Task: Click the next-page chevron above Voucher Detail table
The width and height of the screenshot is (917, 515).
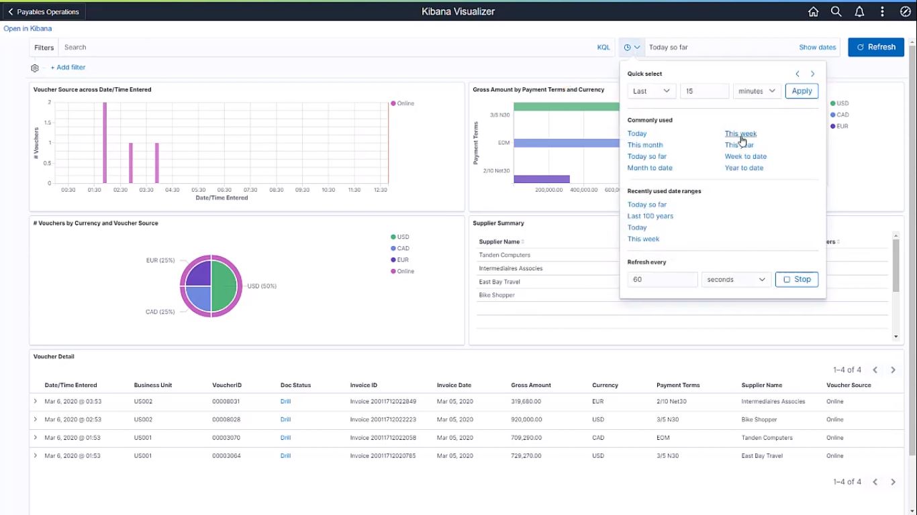Action: click(893, 369)
